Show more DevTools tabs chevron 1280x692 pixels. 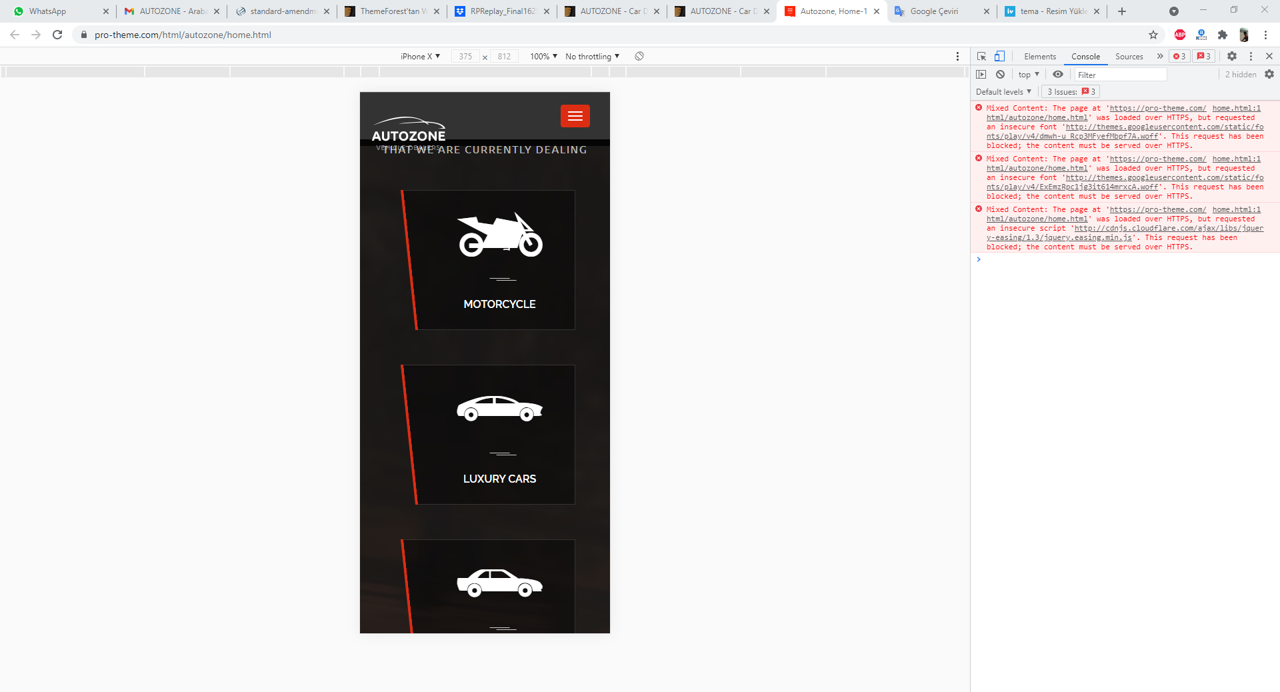pyautogui.click(x=1160, y=57)
